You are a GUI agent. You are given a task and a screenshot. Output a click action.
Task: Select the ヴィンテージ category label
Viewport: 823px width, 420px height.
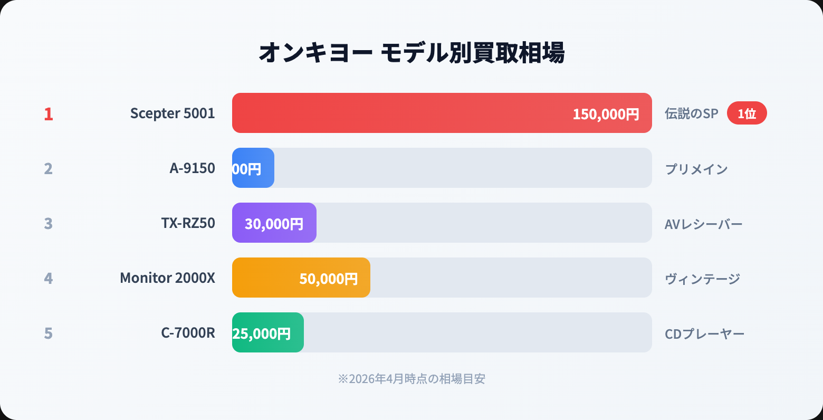tap(702, 279)
